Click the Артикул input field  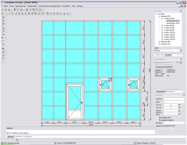[x=174, y=99]
